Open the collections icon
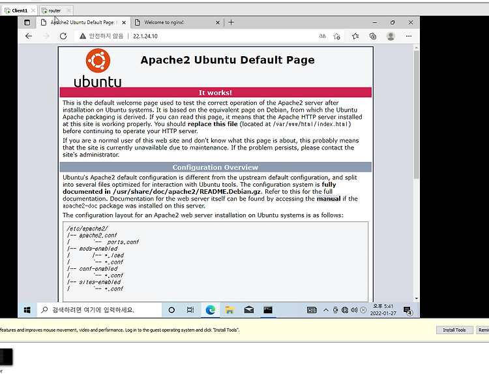Image resolution: width=489 pixels, height=374 pixels. coord(373,36)
